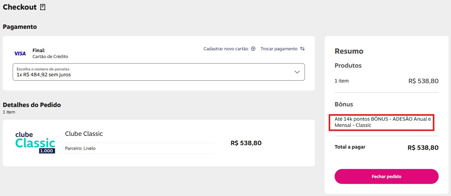This screenshot has height=196, width=451.
Task: Click the bonus "Até 14k pontos" description
Action: coord(382,122)
